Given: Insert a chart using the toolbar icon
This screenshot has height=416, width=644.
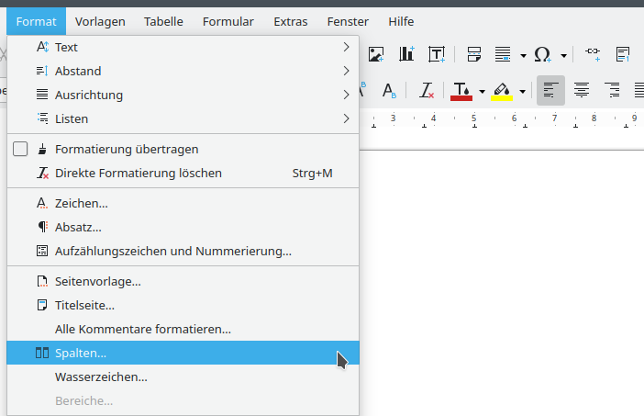Looking at the screenshot, I should [x=406, y=54].
